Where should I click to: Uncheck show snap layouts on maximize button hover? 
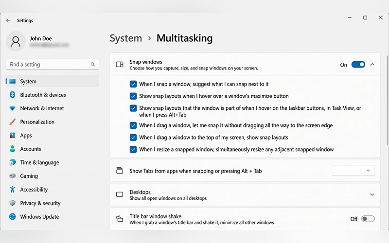coord(133,96)
